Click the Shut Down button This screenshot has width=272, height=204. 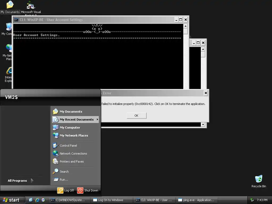point(88,190)
